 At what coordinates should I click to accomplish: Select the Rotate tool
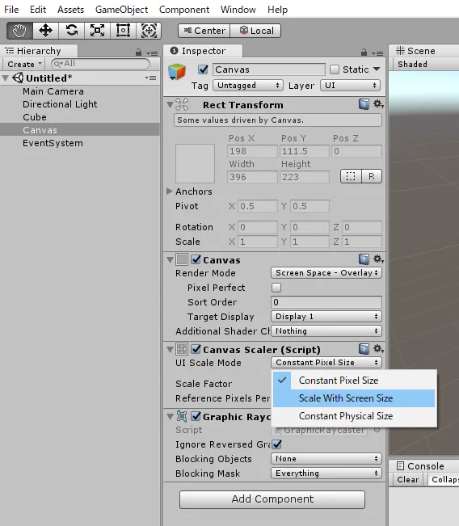pyautogui.click(x=71, y=31)
